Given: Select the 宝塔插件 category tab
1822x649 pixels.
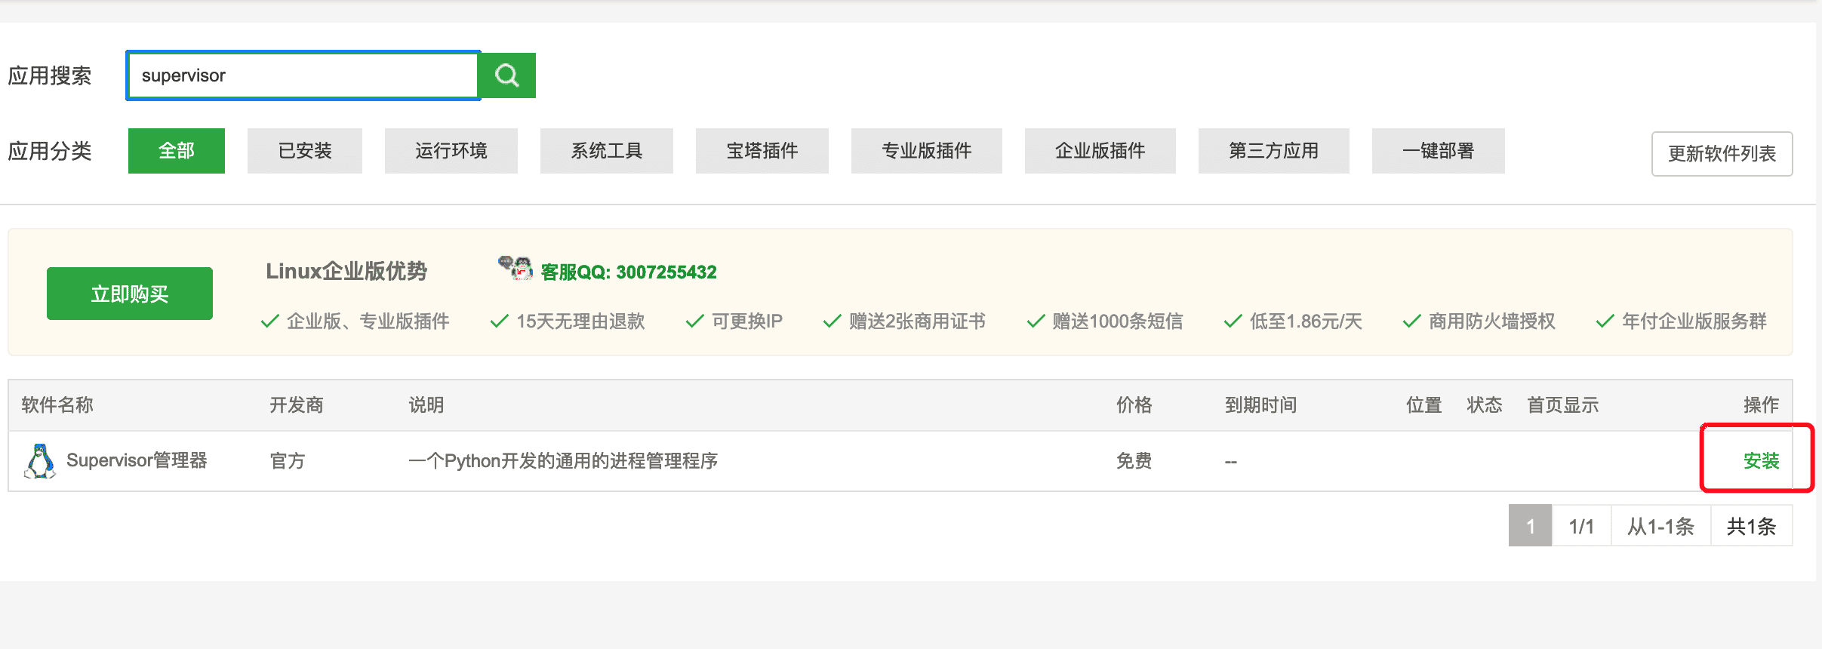Looking at the screenshot, I should click(x=762, y=151).
